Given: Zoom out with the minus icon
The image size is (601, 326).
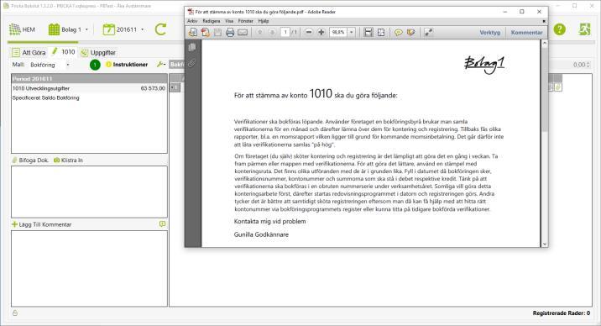Looking at the screenshot, I should click(x=309, y=32).
